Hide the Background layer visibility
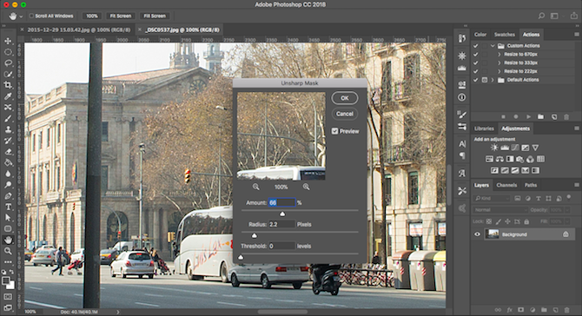582x316 pixels. [478, 234]
